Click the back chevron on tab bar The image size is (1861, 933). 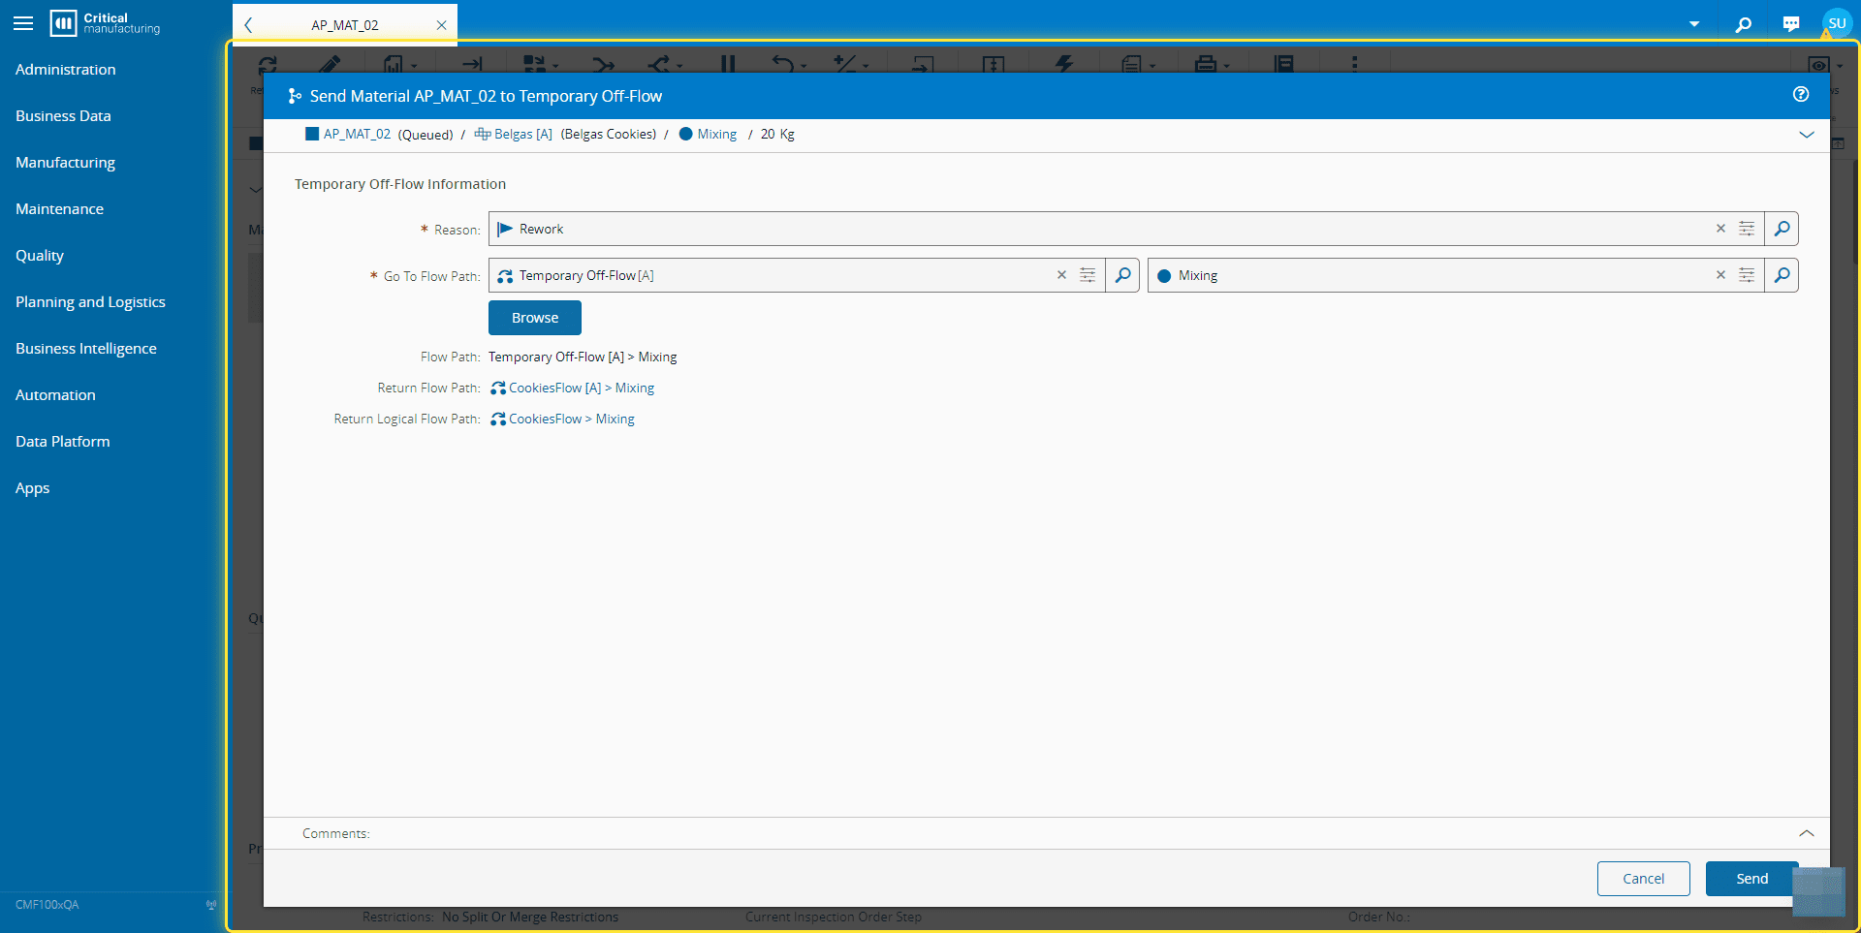coord(248,25)
